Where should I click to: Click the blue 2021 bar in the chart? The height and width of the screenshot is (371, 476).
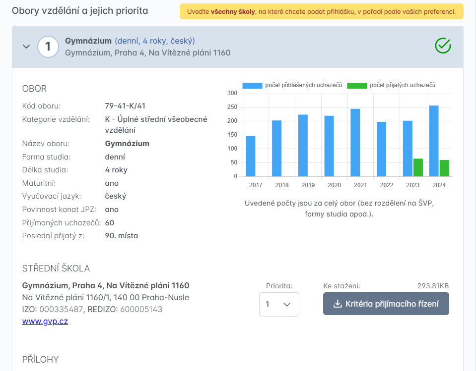[355, 143]
